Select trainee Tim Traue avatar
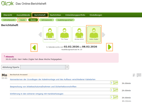142x103 pixels. point(64,34)
